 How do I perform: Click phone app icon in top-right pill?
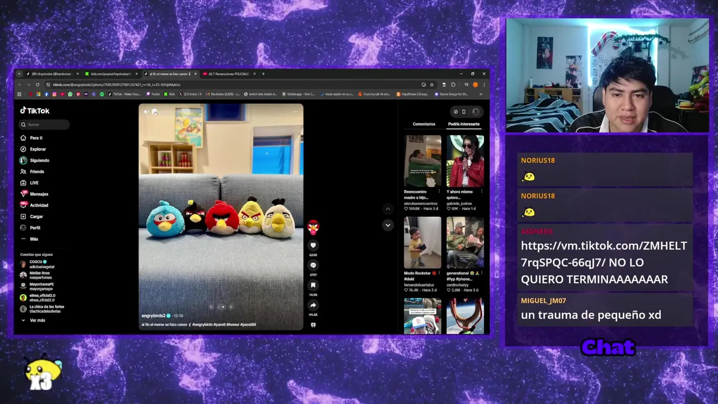[464, 112]
